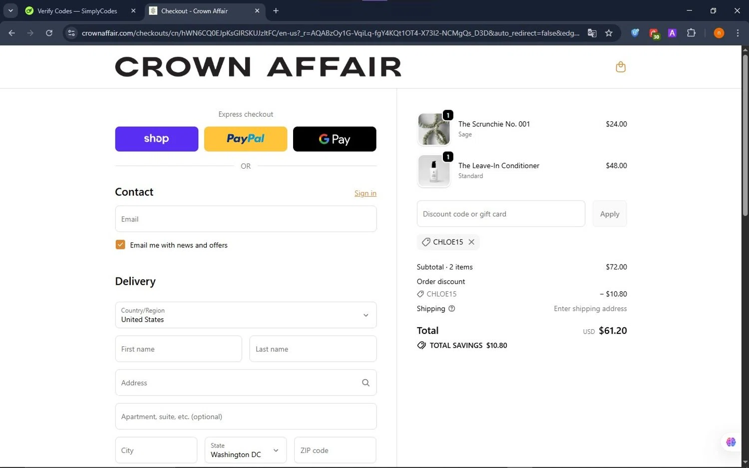Click the translate page icon
Viewport: 749px width, 468px height.
592,33
